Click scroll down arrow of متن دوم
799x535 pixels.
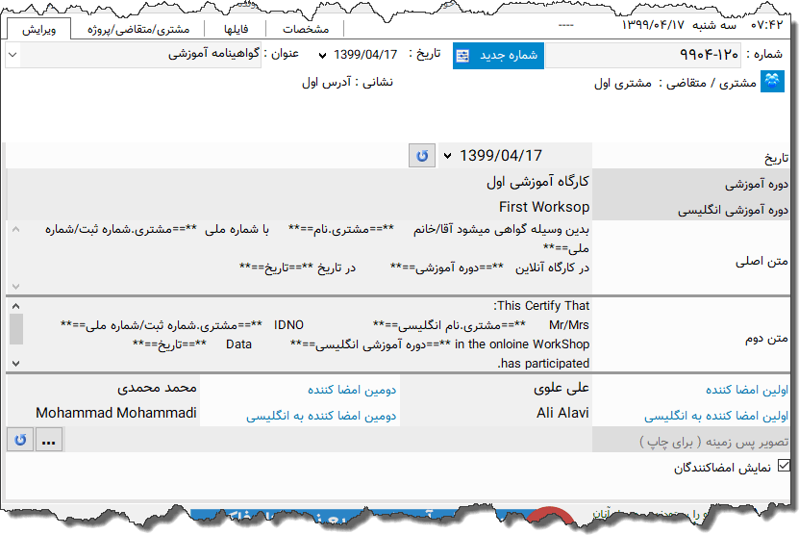15,363
